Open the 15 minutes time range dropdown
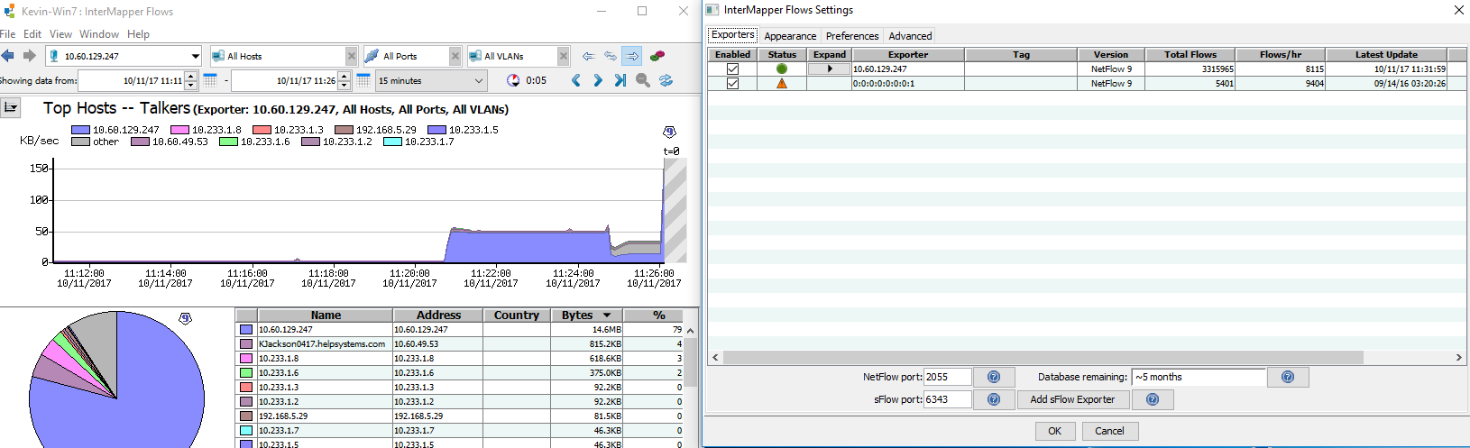 [x=431, y=80]
